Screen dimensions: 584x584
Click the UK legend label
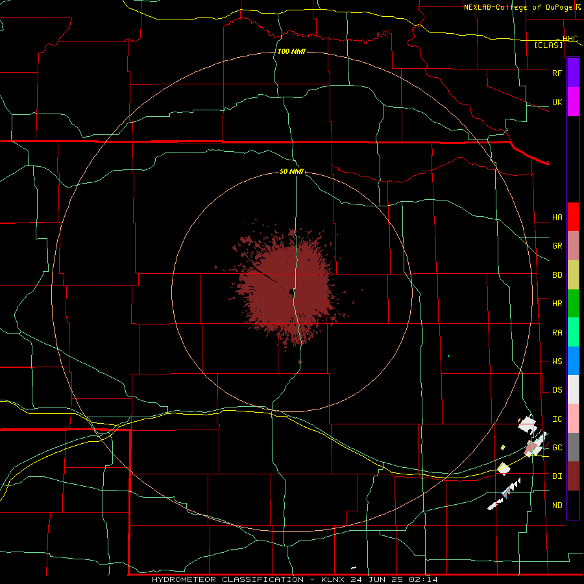(x=557, y=102)
